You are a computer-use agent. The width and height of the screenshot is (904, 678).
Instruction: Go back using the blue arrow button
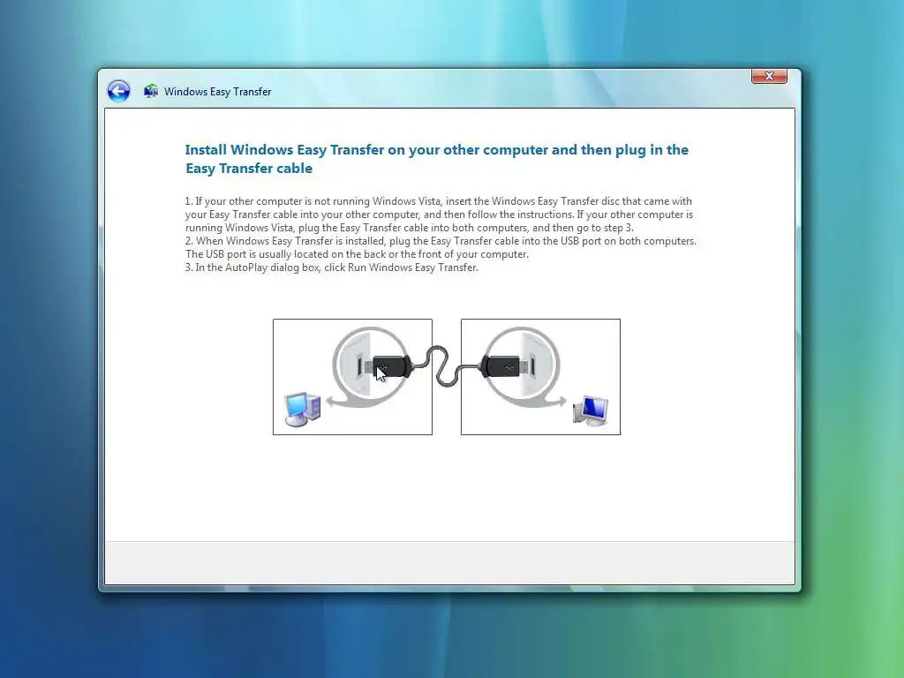pyautogui.click(x=118, y=91)
